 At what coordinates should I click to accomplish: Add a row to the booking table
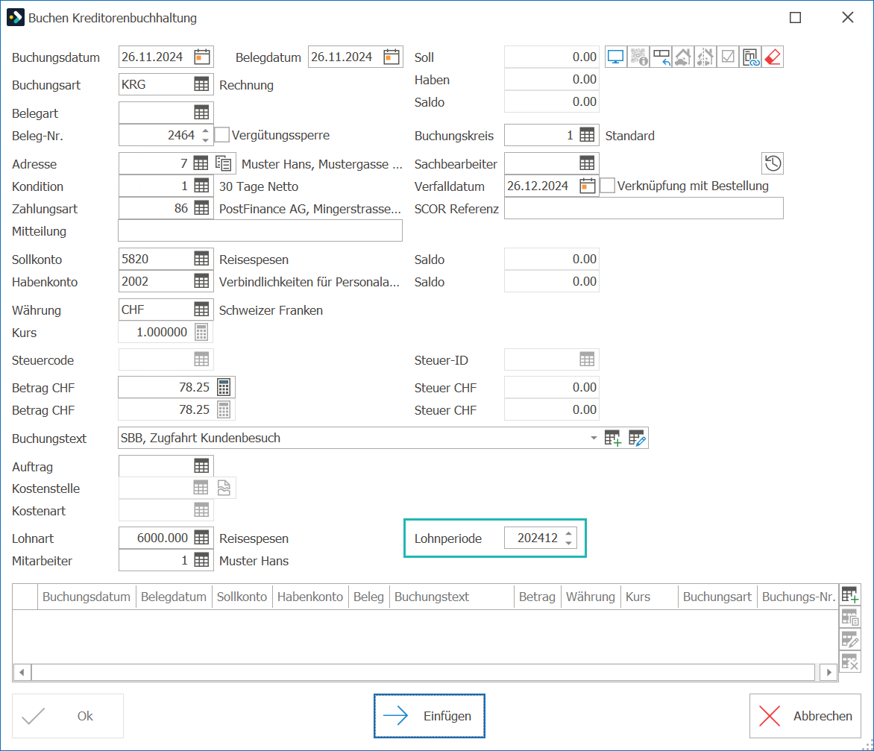click(850, 595)
